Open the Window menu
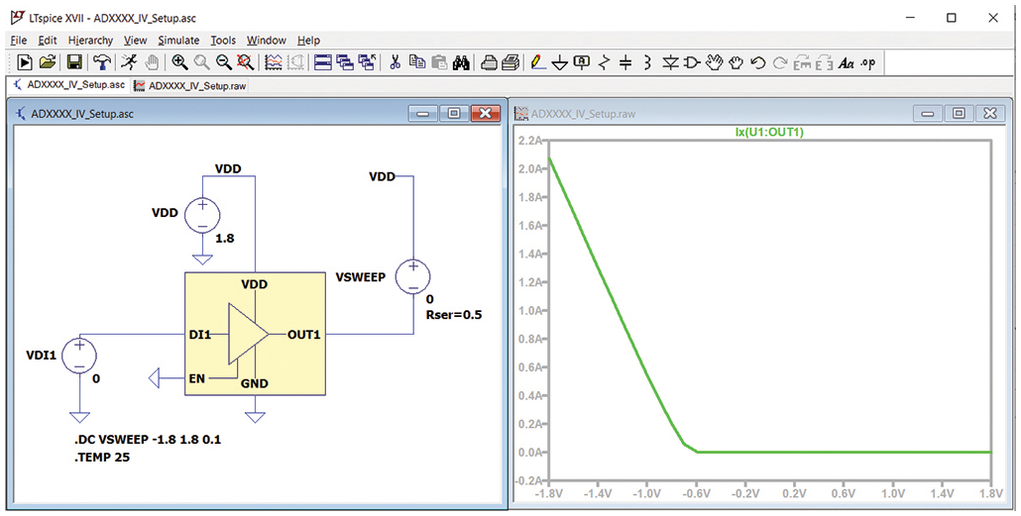 click(267, 40)
